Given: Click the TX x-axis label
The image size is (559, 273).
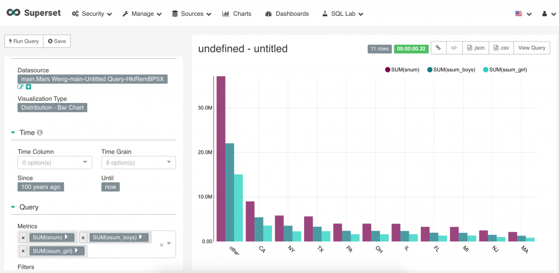Looking at the screenshot, I should coord(320,249).
